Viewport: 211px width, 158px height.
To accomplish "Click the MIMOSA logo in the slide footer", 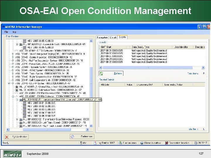I will [13, 154].
